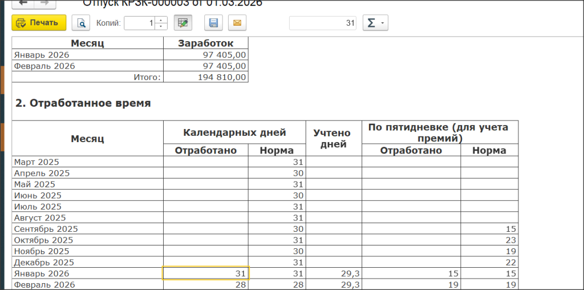
Task: Select Январь 2026 Учтено дней 29,3 cell
Action: [334, 273]
